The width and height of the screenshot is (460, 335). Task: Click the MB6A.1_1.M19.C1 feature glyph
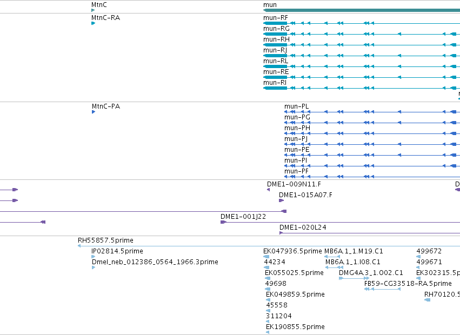332,257
